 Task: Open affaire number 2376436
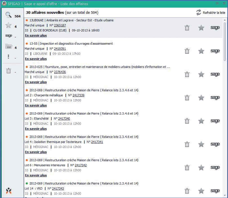click(60, 72)
